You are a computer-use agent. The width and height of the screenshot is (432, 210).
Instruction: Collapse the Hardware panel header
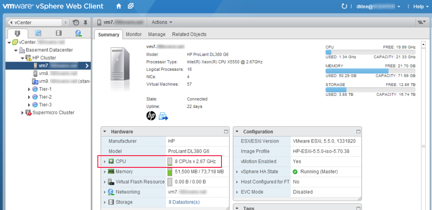(105, 132)
